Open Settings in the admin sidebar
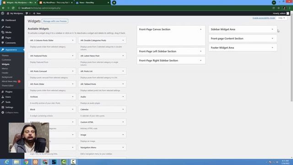This screenshot has height=165, width=293. 9,107
